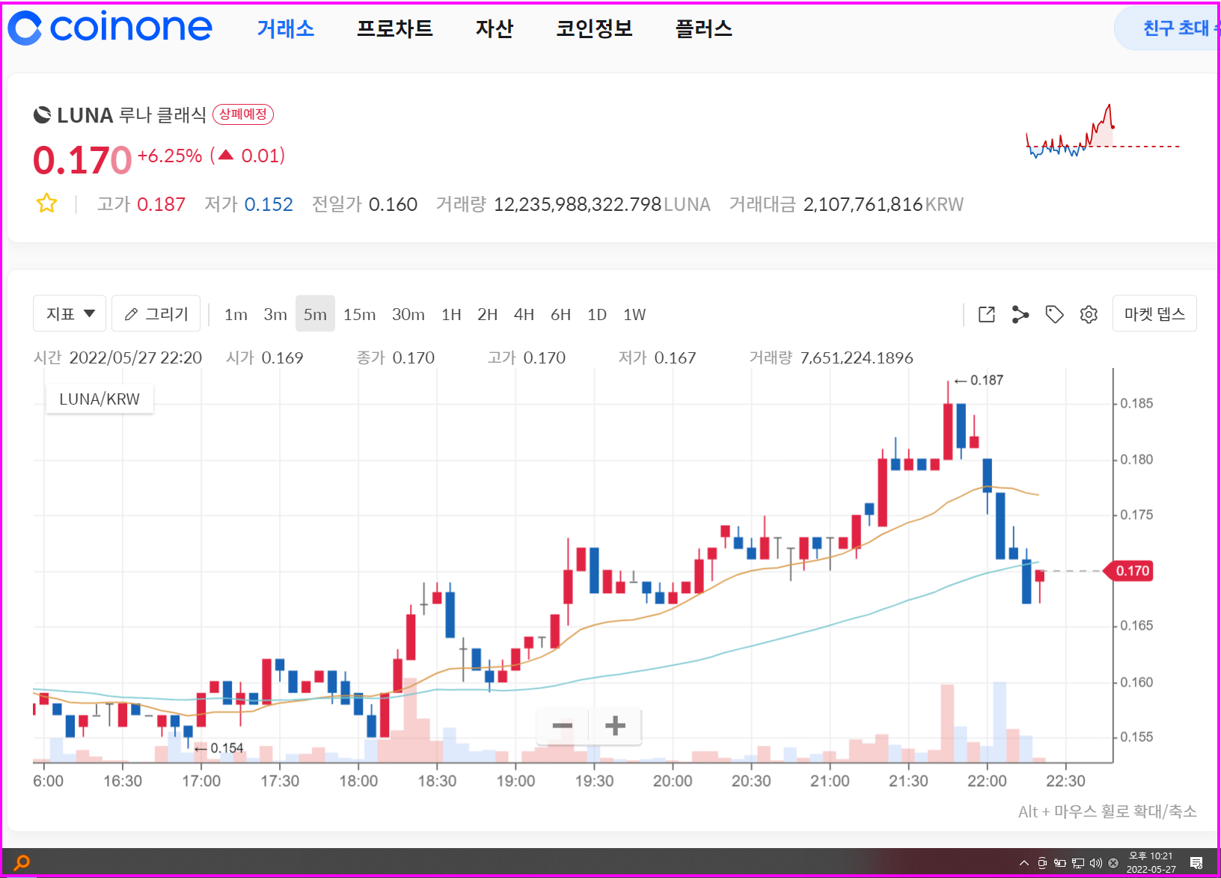
Task: Toggle the favorite star for LUNA
Action: 46,203
